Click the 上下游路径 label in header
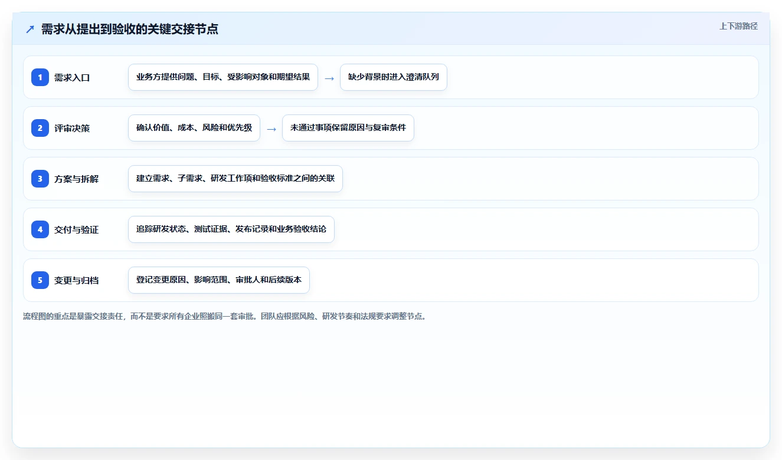The height and width of the screenshot is (460, 782). click(738, 26)
